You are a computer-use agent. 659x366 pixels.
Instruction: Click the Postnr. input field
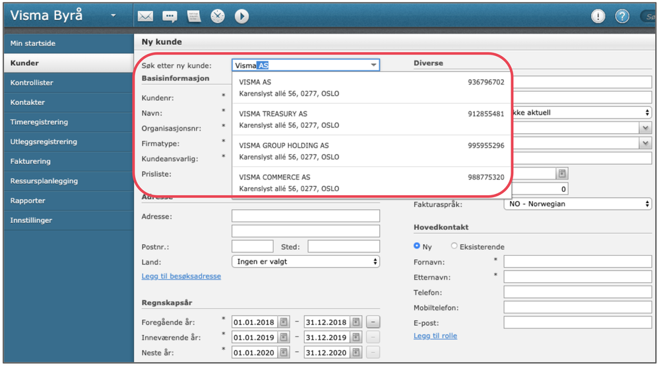[253, 246]
